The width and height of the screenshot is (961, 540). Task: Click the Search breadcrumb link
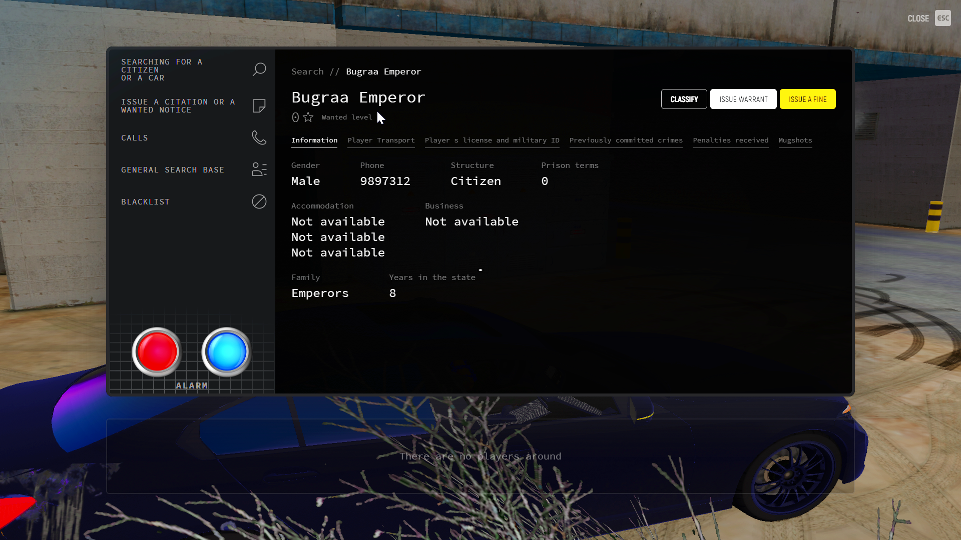pos(307,71)
